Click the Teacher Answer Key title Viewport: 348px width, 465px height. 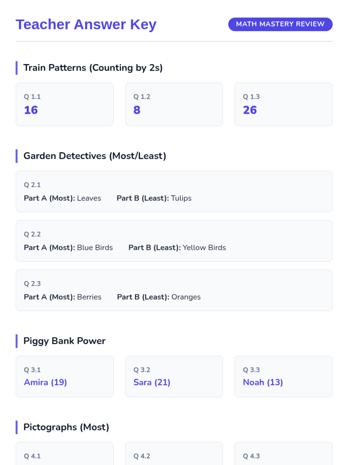click(x=86, y=24)
